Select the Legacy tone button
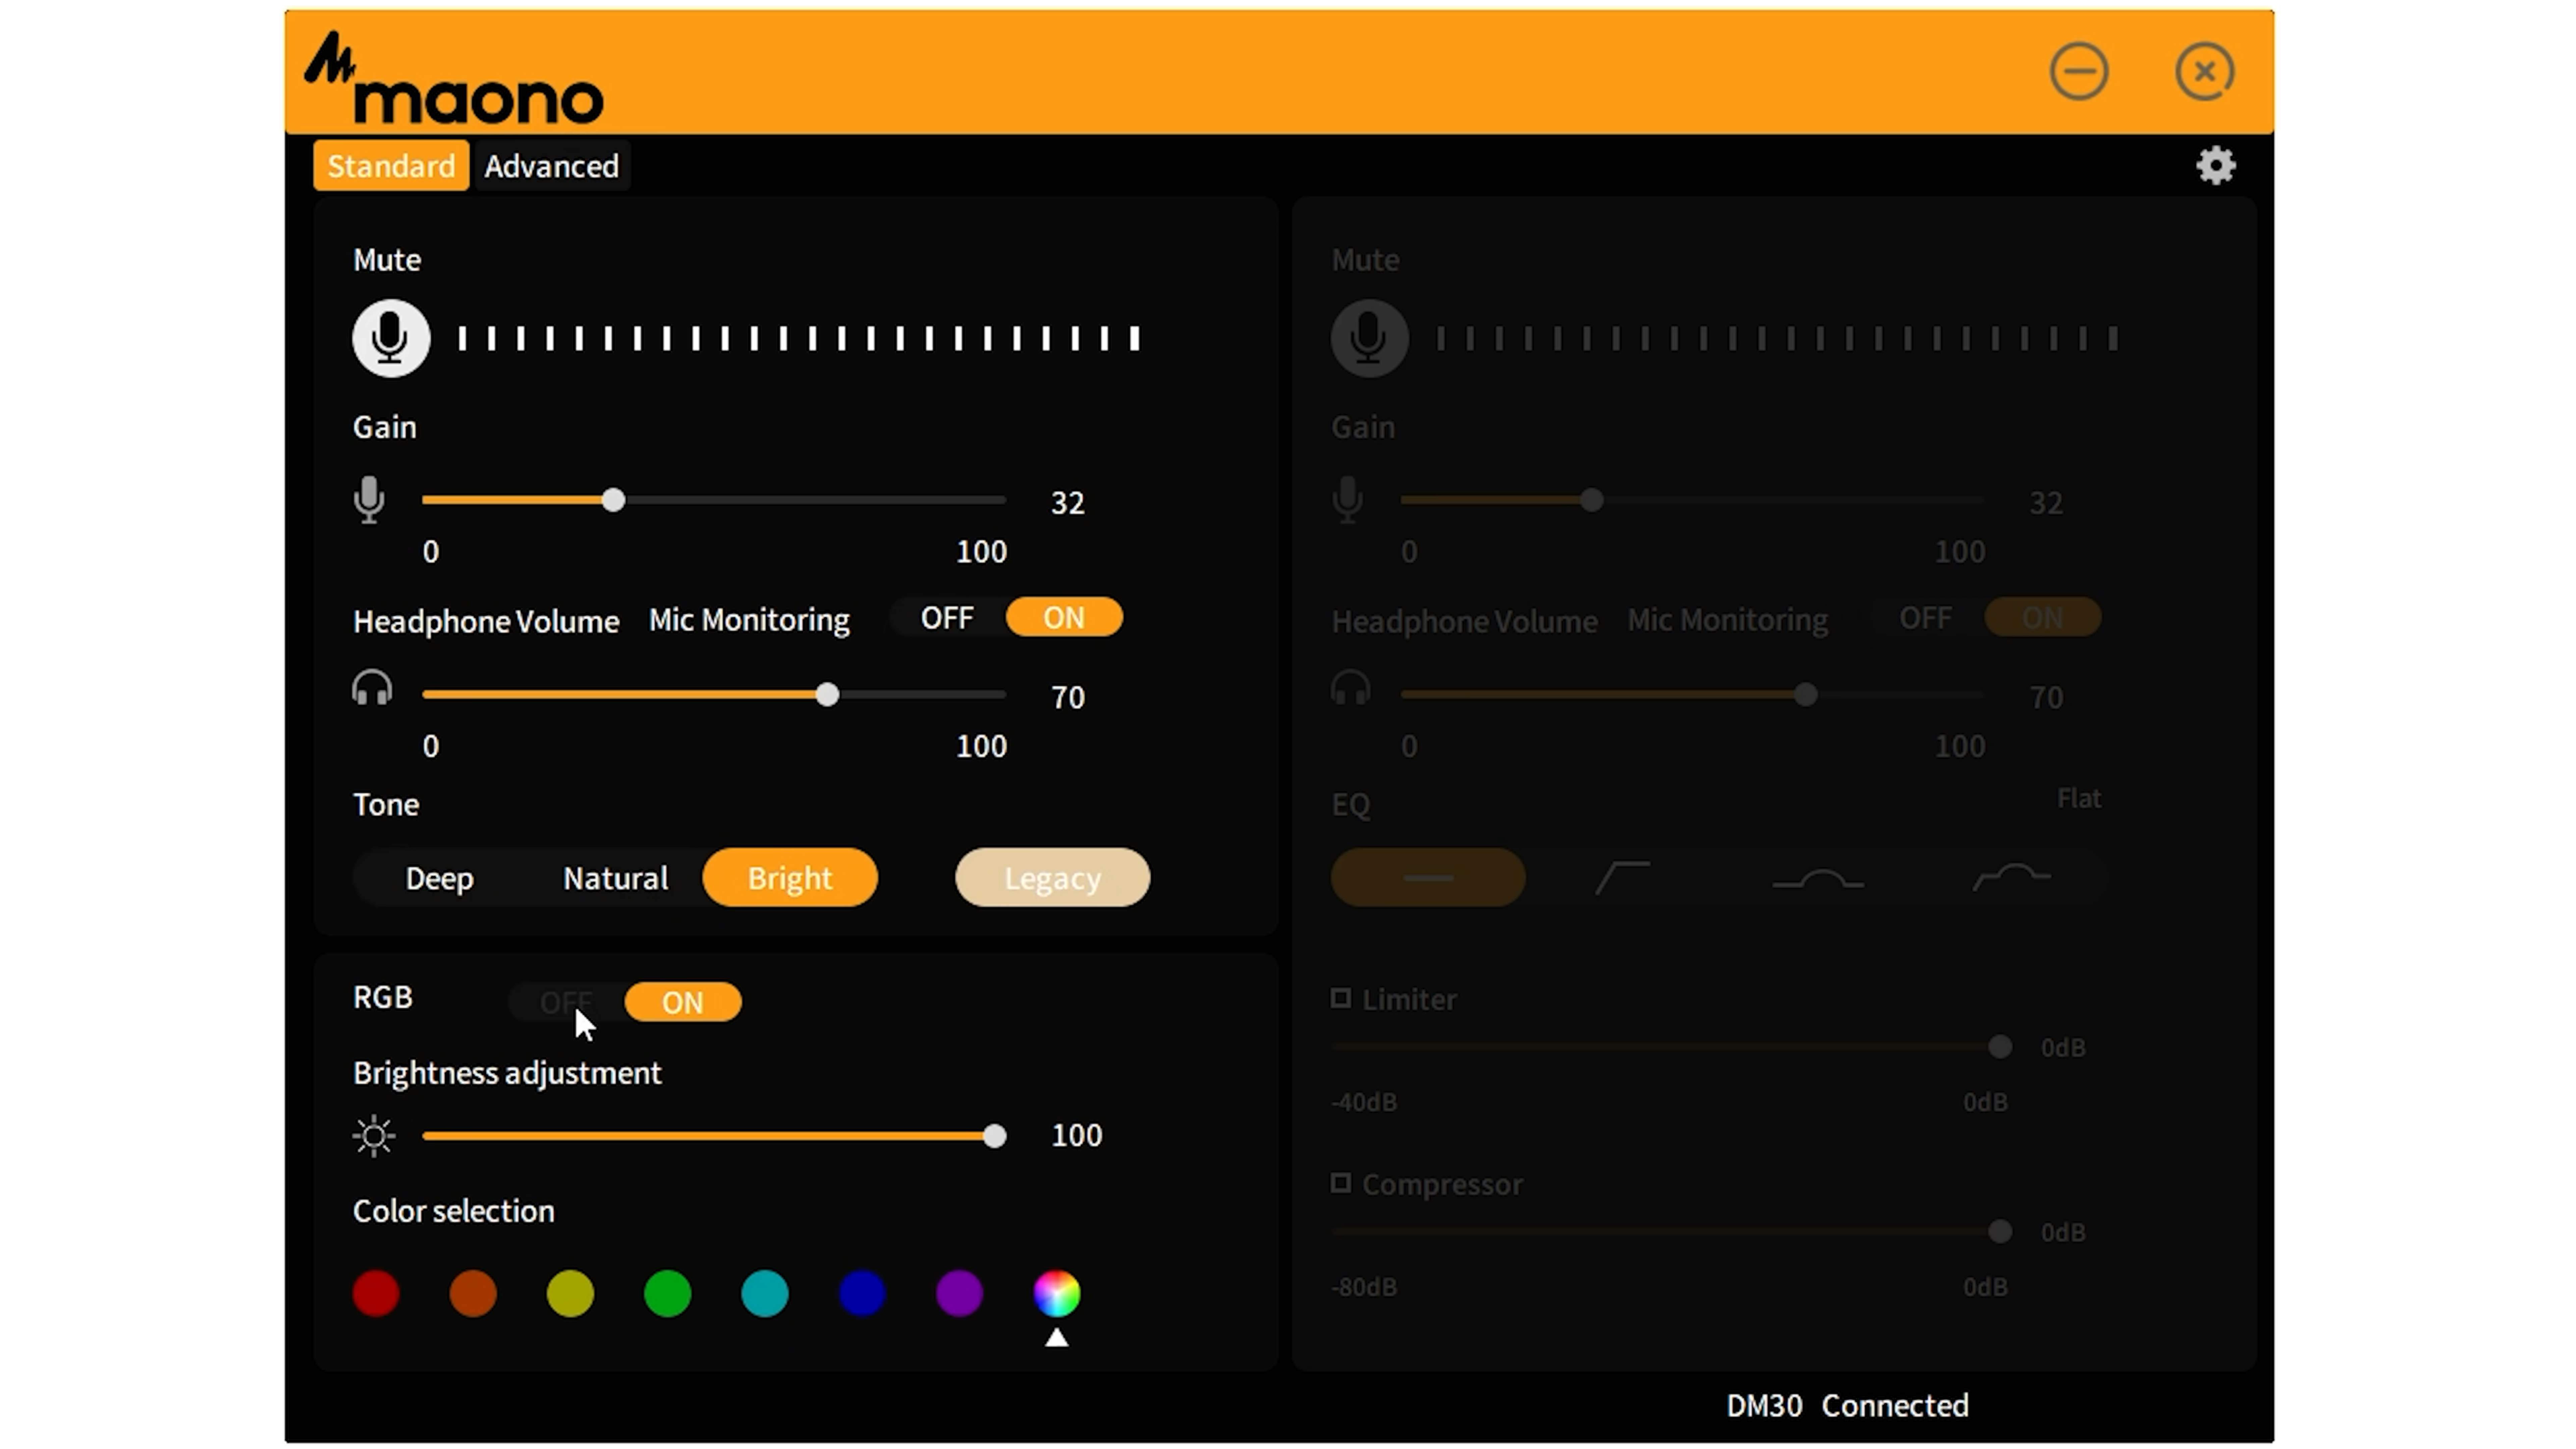Image resolution: width=2576 pixels, height=1449 pixels. click(x=1052, y=878)
